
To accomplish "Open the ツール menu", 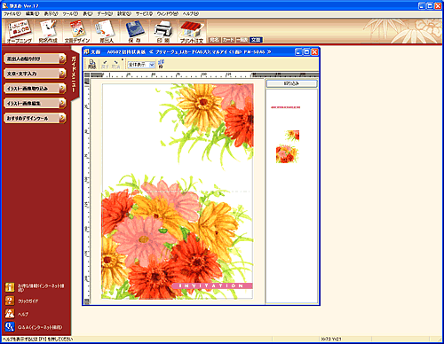I will click(70, 14).
